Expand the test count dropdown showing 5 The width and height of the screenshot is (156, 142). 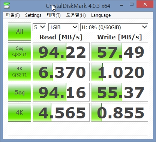point(39,27)
